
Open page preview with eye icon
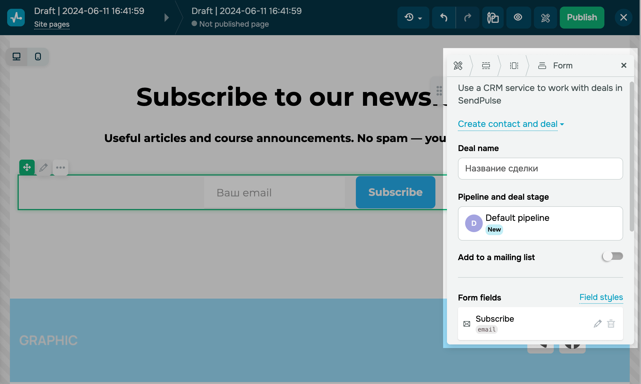pyautogui.click(x=518, y=18)
